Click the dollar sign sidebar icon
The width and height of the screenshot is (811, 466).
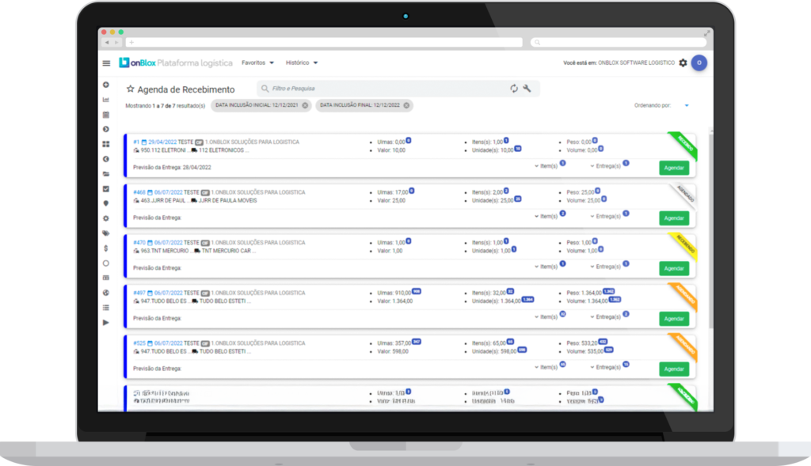coord(106,248)
